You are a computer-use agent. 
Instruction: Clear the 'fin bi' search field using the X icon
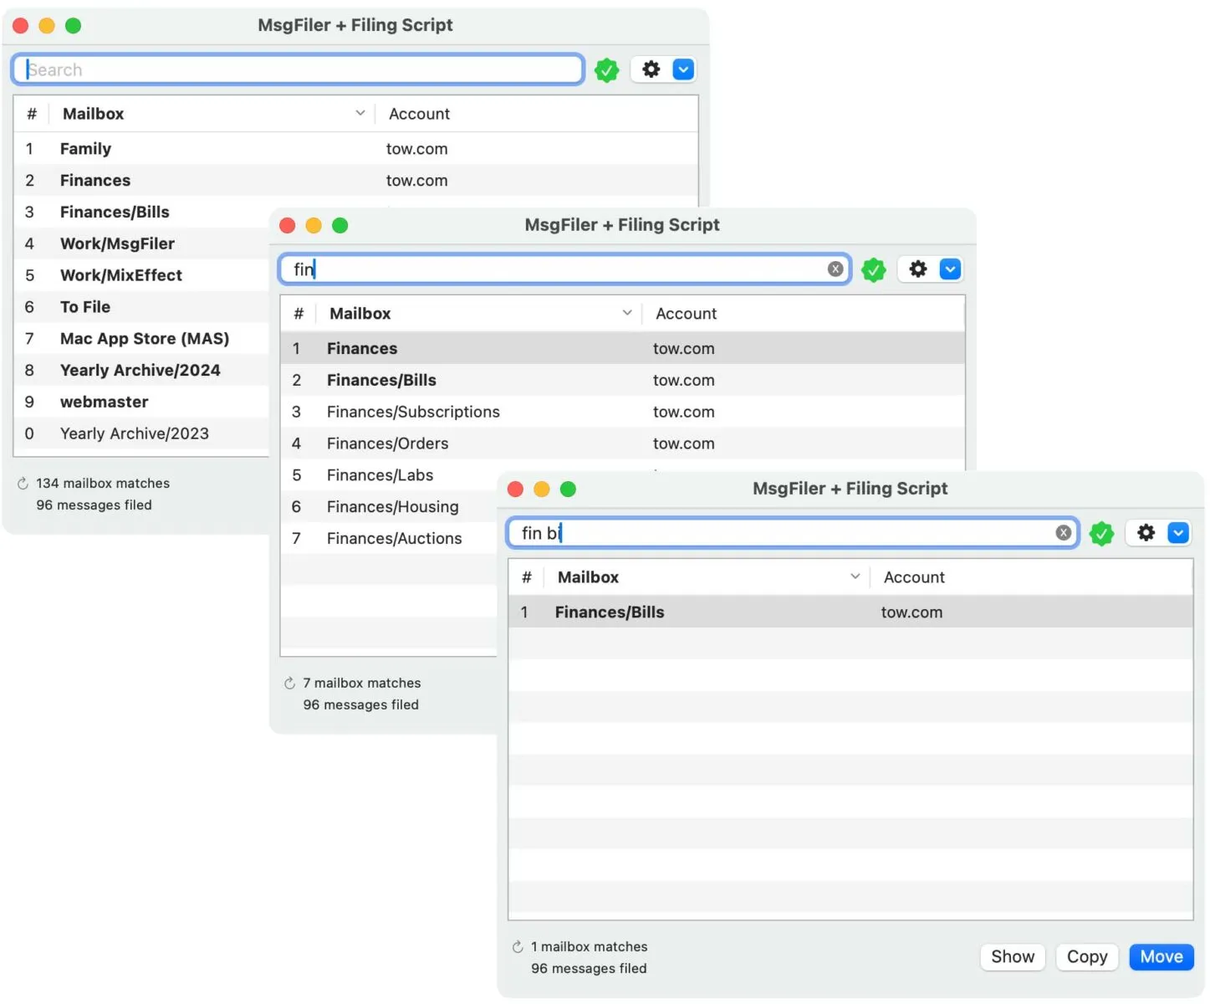(x=1063, y=533)
